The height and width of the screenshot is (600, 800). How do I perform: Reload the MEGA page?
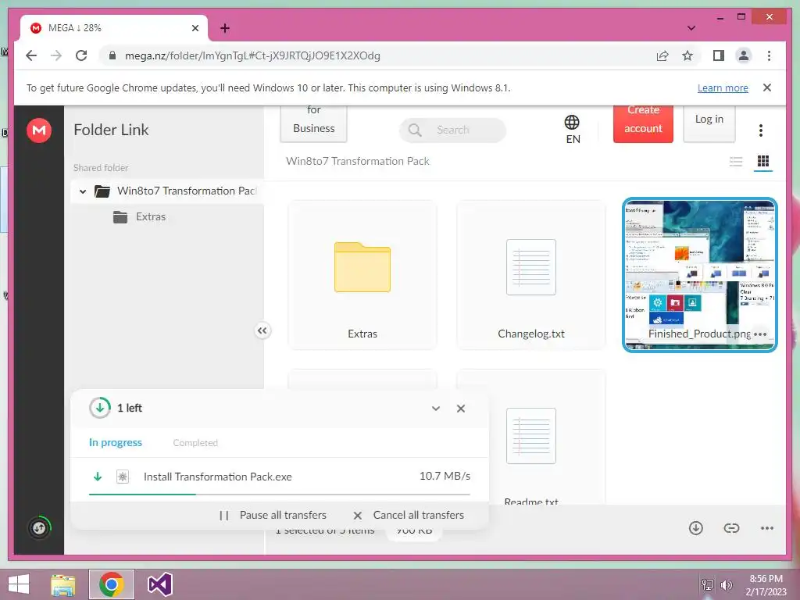point(81,55)
